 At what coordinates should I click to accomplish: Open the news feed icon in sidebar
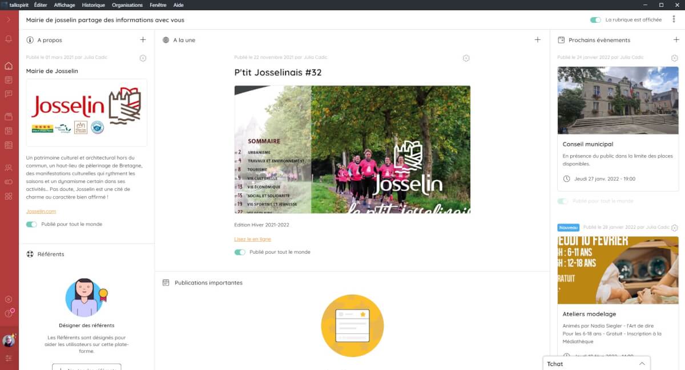click(x=9, y=80)
